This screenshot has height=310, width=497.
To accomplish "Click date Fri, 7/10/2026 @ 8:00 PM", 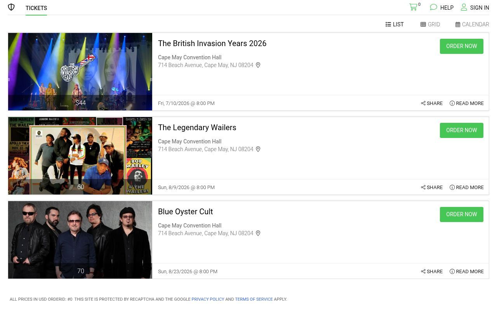I will (x=186, y=103).
